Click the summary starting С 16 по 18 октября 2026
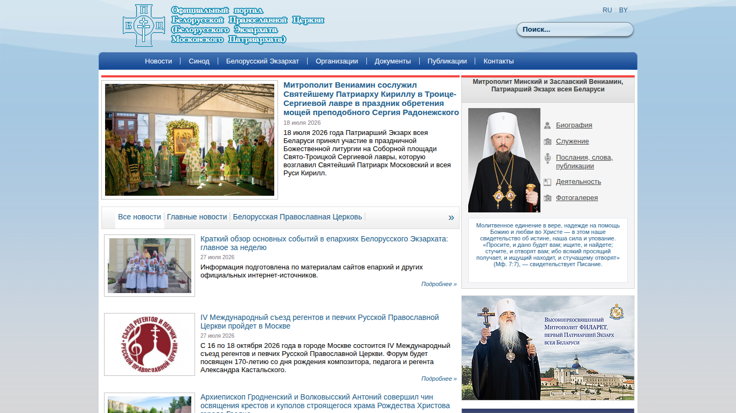 (x=325, y=358)
